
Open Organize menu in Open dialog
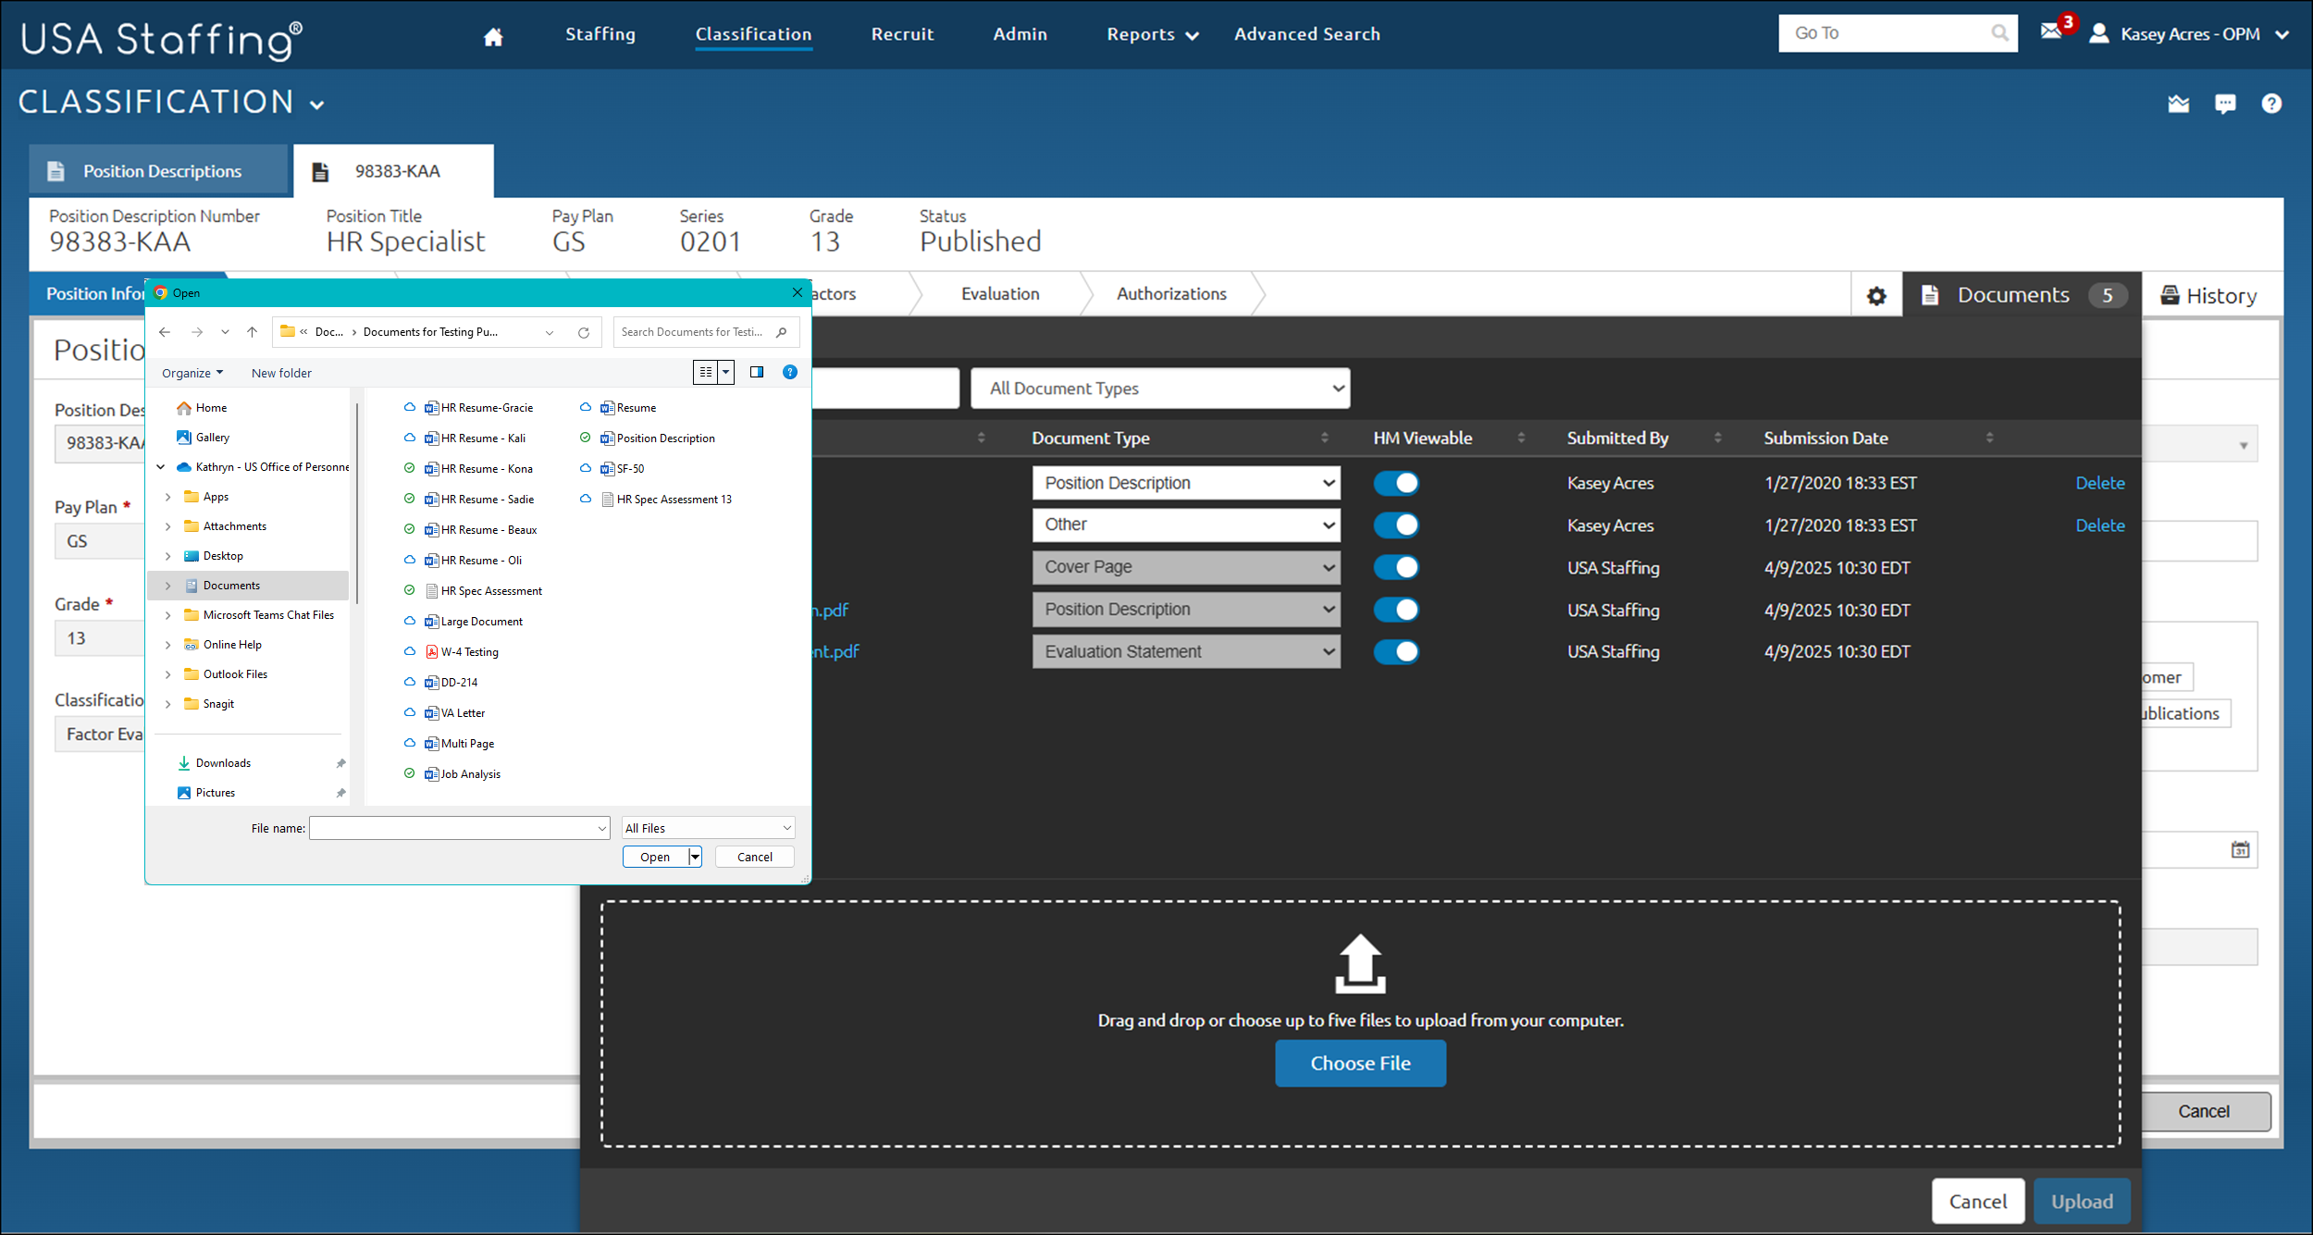[192, 373]
